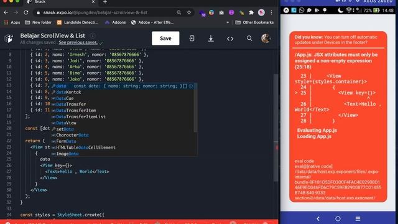Reload the Snack page
This screenshot has height=224, width=398.
click(26, 12)
